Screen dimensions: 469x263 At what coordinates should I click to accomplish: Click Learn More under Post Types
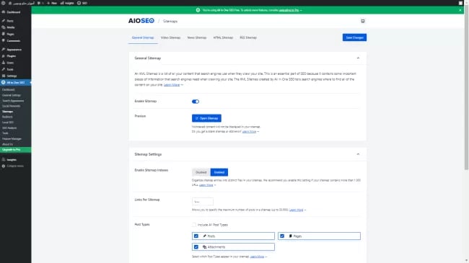(257, 257)
